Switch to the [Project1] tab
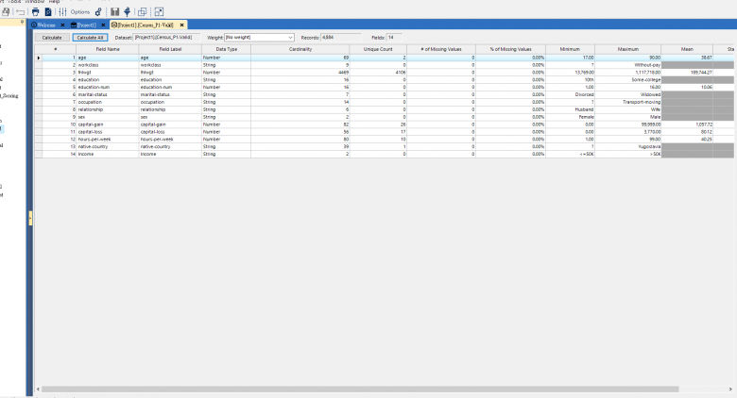 tap(86, 25)
